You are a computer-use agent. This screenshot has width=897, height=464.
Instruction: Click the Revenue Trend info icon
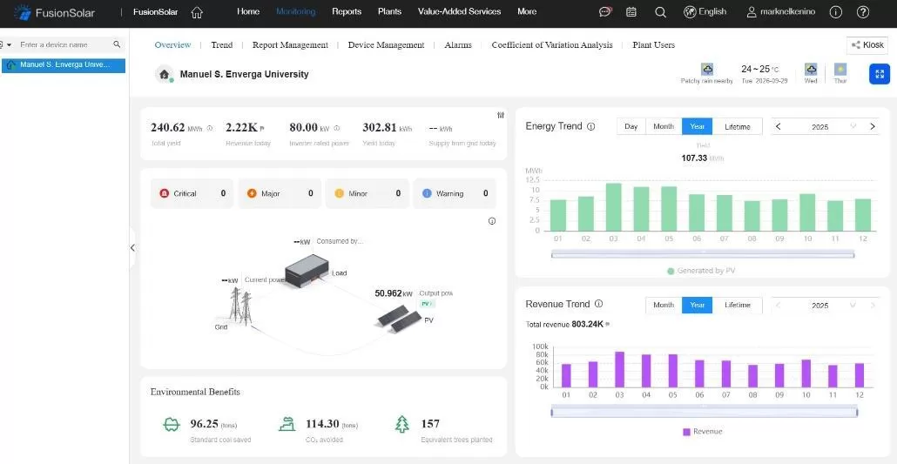pyautogui.click(x=598, y=304)
